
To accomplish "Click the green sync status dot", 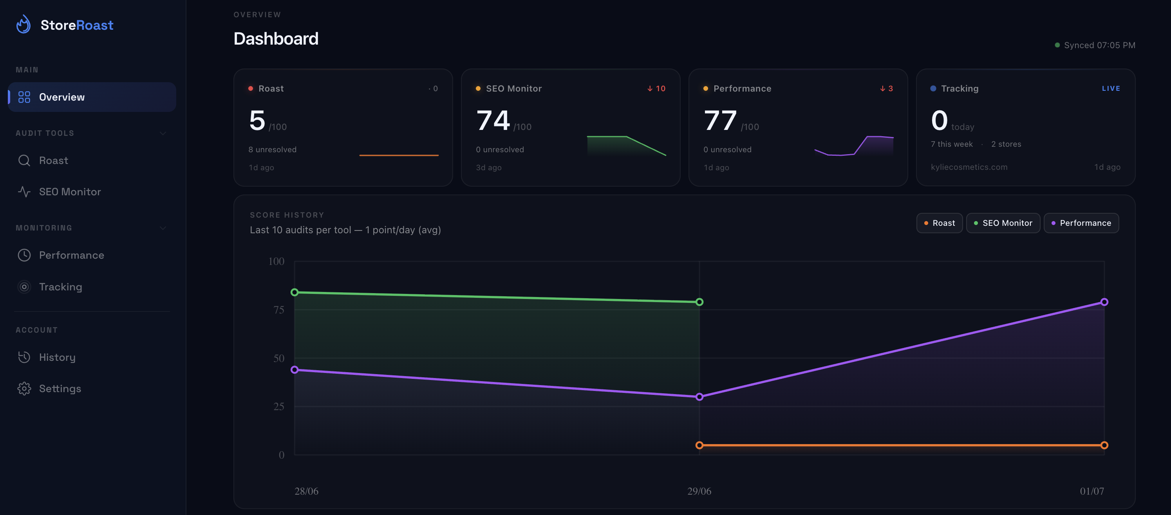I will 1057,45.
